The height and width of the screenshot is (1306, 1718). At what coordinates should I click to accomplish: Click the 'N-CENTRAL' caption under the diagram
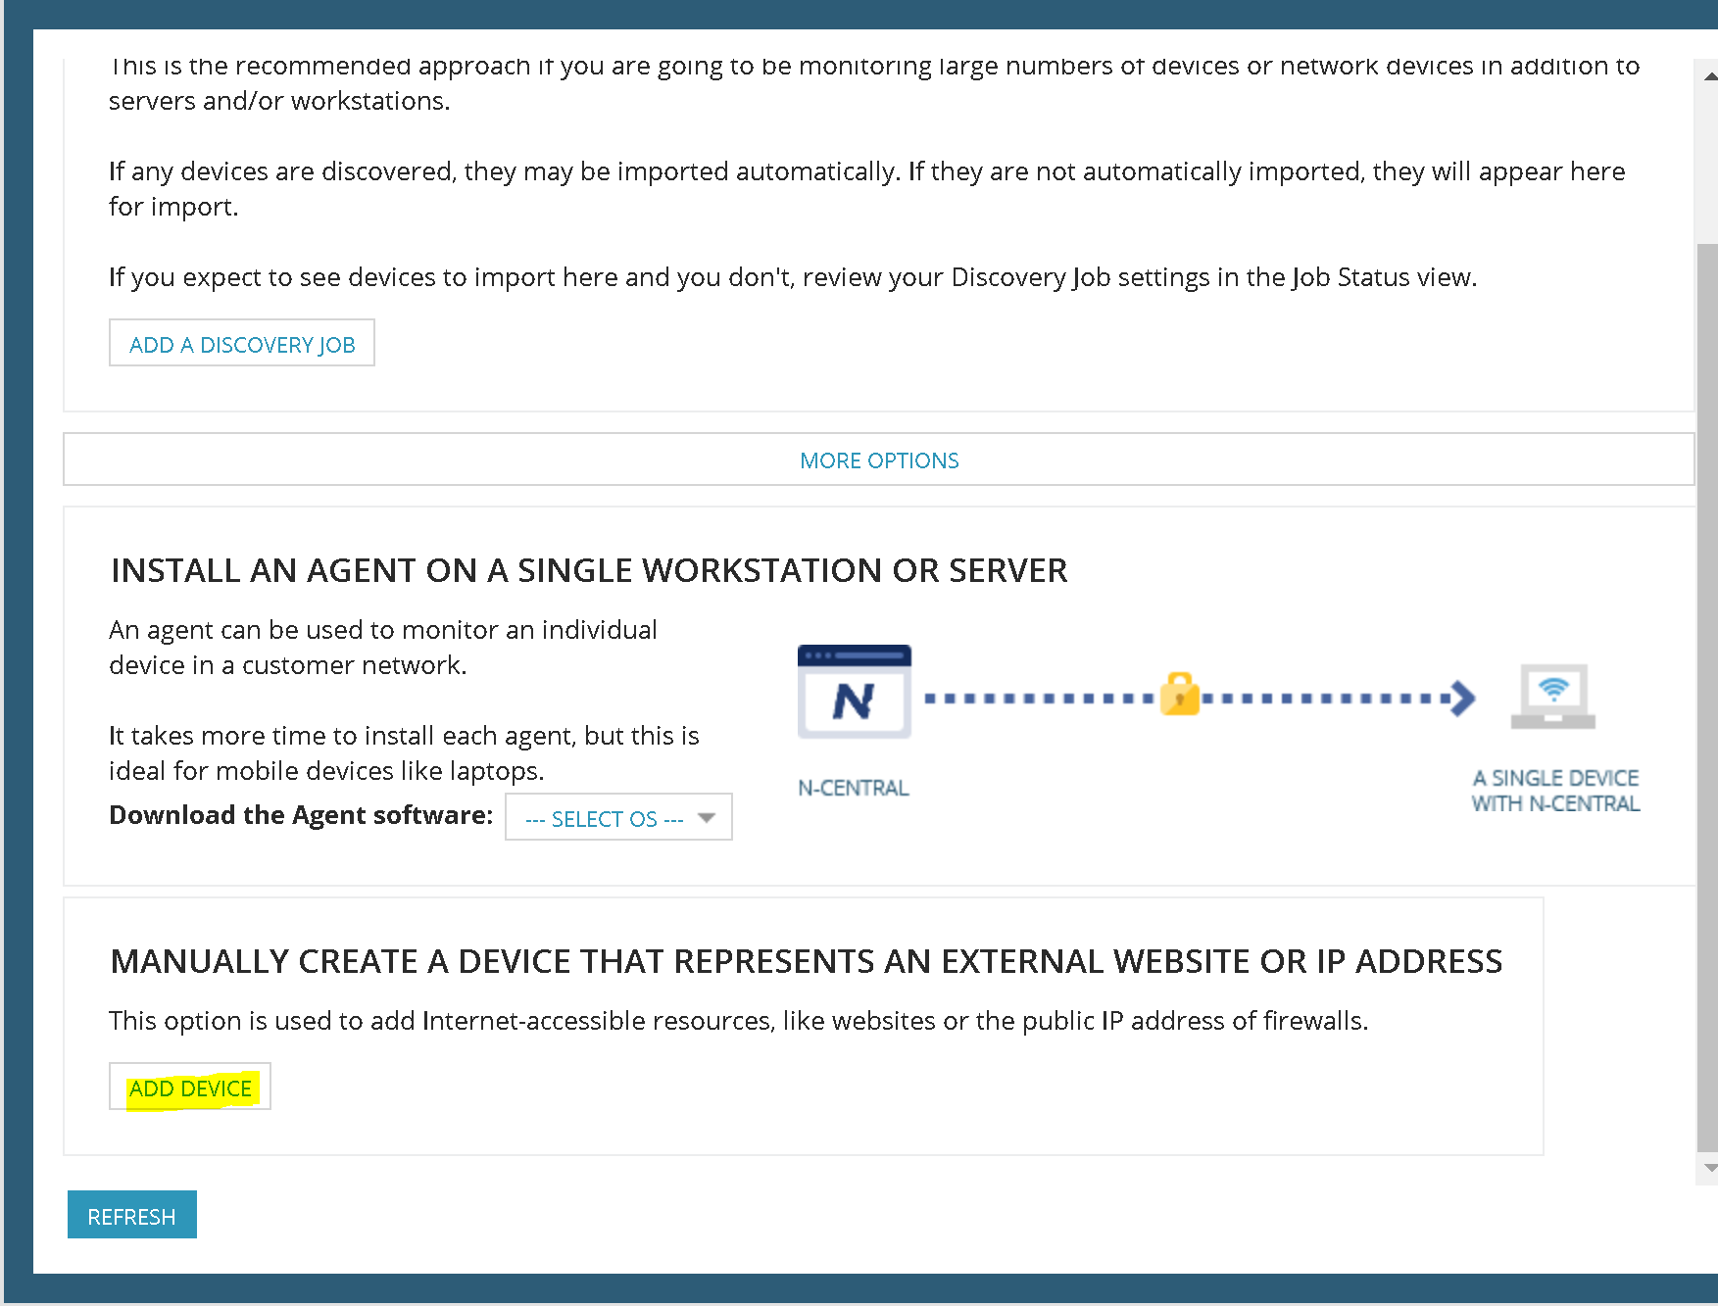[x=854, y=788]
